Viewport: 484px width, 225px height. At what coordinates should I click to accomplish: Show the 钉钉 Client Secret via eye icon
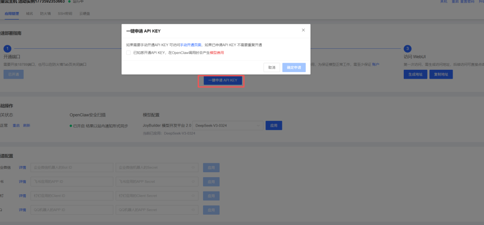193,196
